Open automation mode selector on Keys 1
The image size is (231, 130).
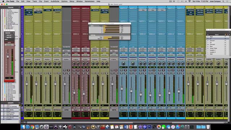click(x=76, y=55)
